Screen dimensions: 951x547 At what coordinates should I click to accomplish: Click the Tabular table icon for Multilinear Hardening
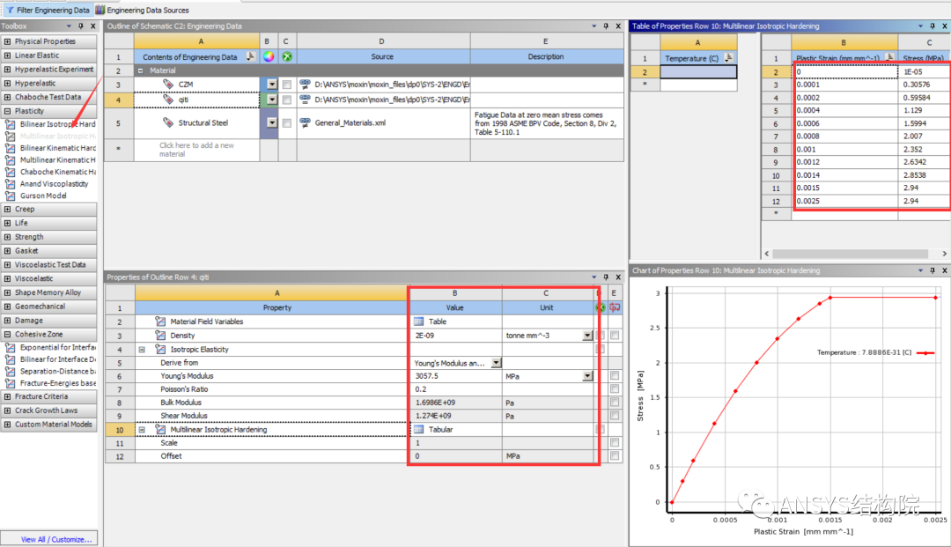click(418, 429)
